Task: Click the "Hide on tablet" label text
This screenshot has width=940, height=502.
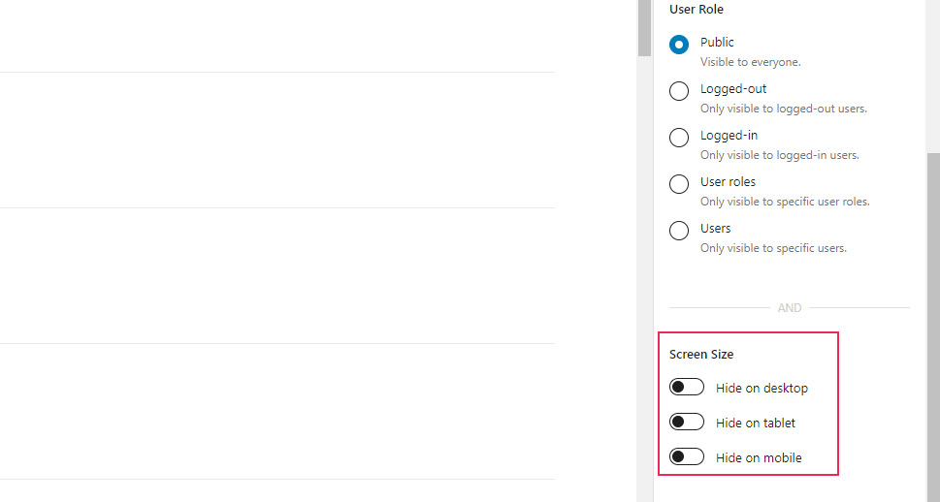Action: click(755, 423)
